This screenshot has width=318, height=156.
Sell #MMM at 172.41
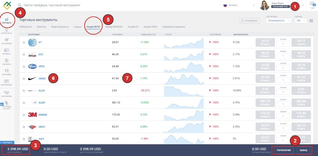[265, 115]
